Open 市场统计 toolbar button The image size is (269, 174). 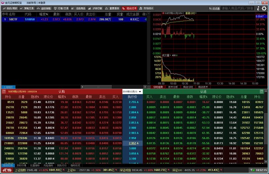click(146, 8)
